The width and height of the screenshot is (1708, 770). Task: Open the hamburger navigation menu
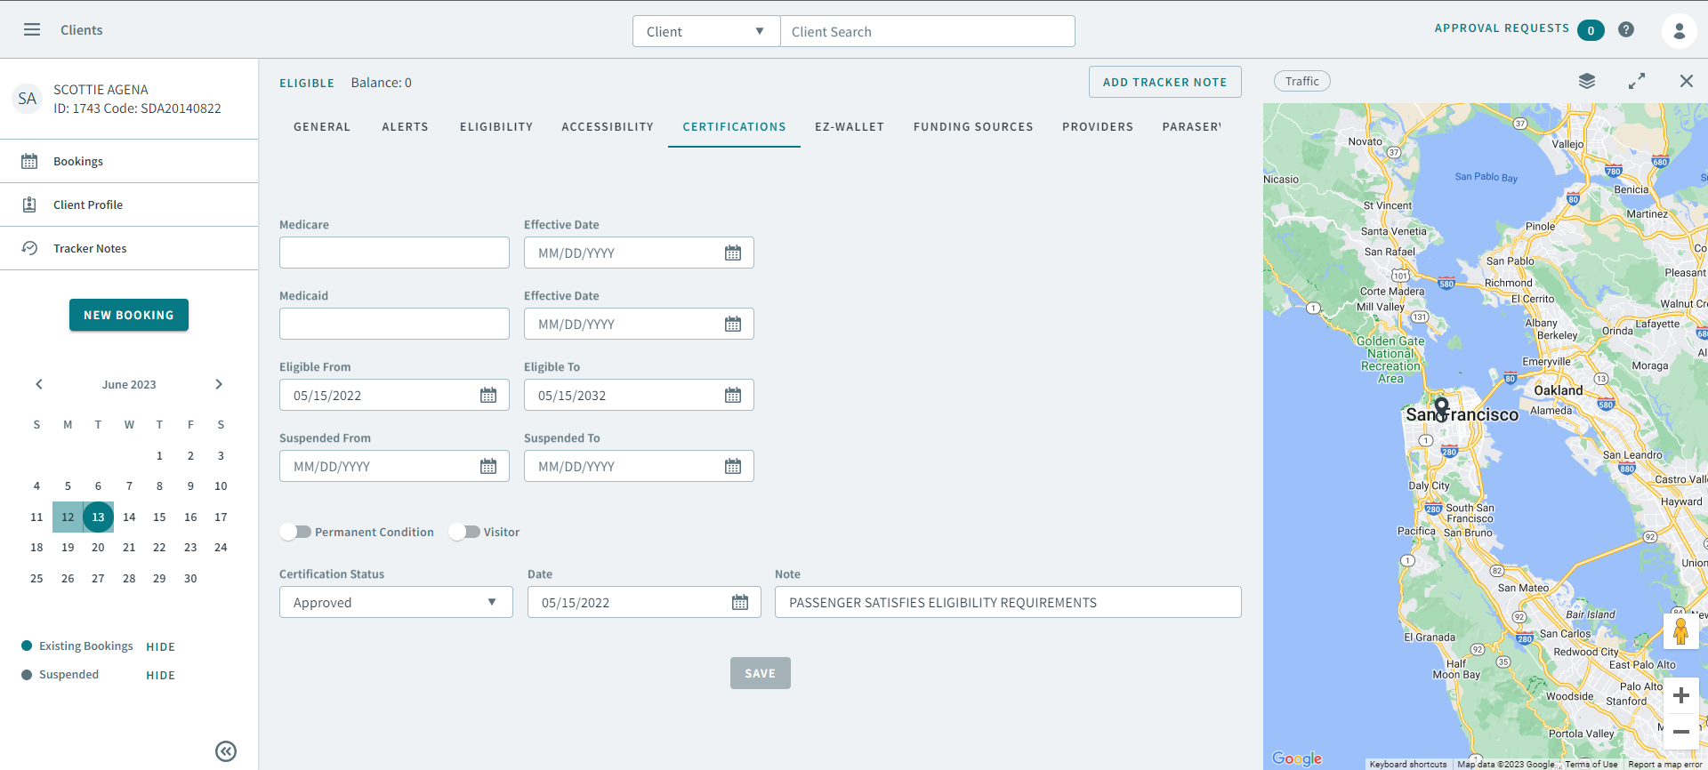[32, 29]
